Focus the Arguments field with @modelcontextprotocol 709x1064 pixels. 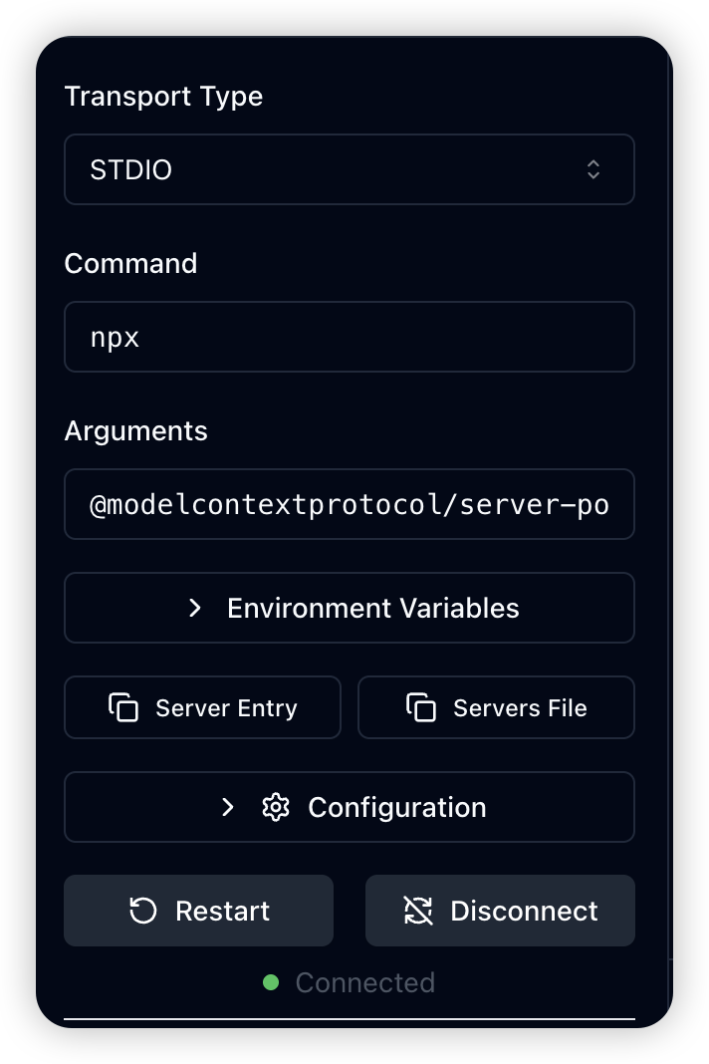350,504
